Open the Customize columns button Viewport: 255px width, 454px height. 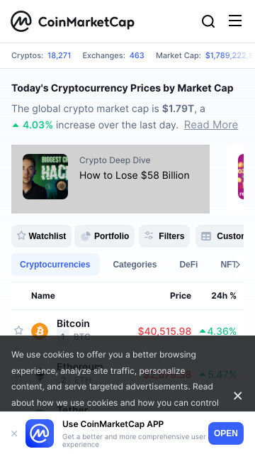(x=220, y=236)
